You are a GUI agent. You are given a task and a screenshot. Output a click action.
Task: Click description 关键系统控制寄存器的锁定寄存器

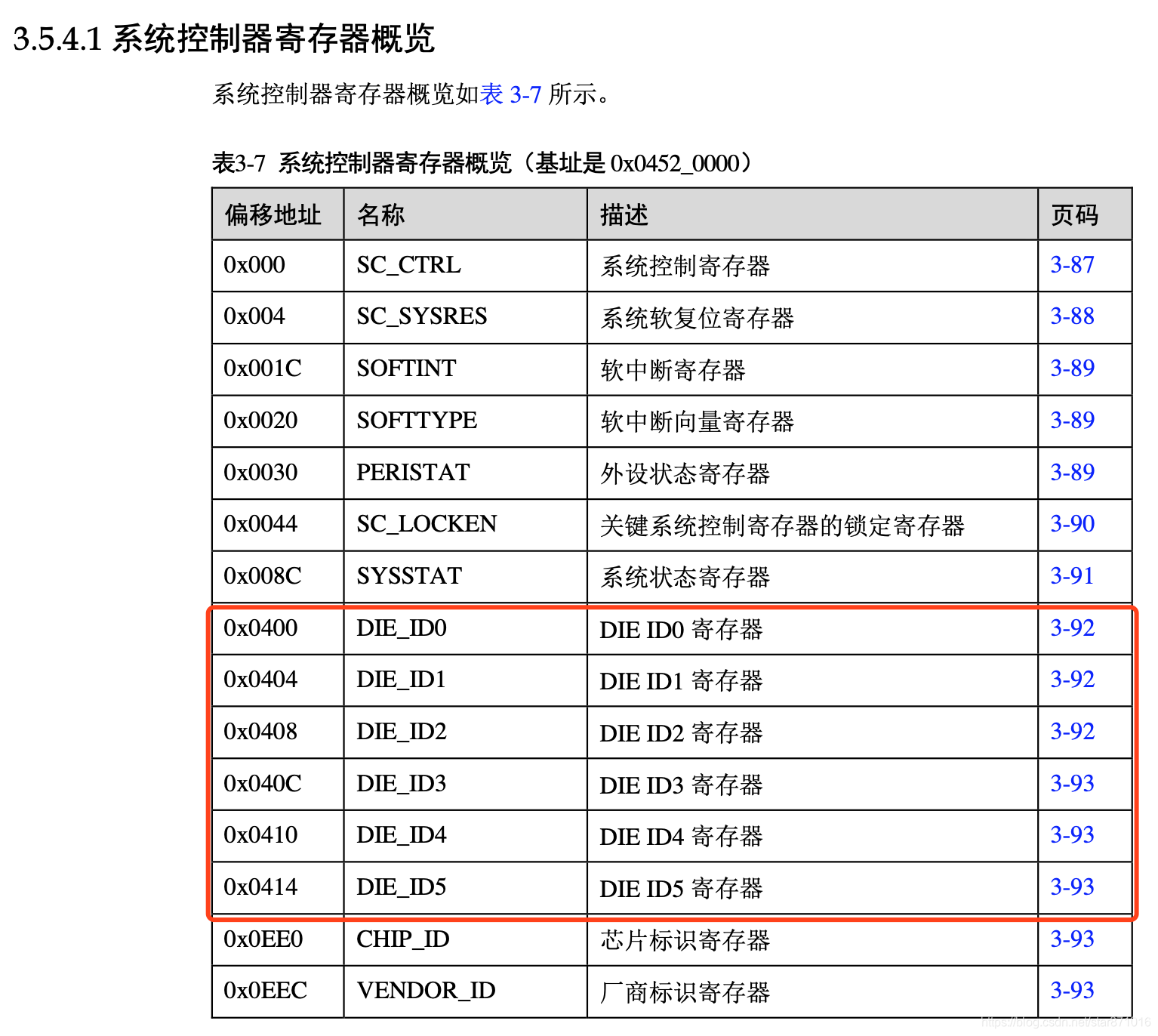pos(782,526)
